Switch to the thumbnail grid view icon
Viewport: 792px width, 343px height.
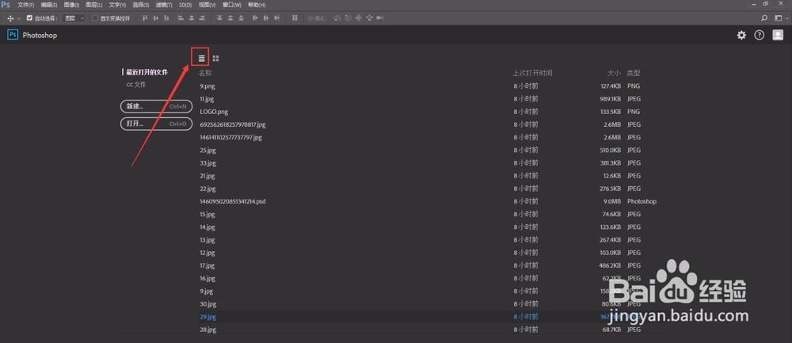tap(215, 58)
